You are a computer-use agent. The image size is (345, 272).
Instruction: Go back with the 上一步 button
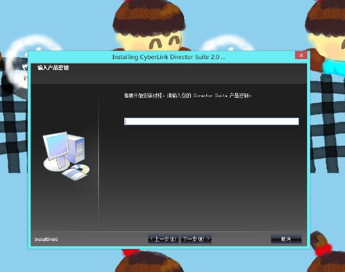(x=163, y=239)
